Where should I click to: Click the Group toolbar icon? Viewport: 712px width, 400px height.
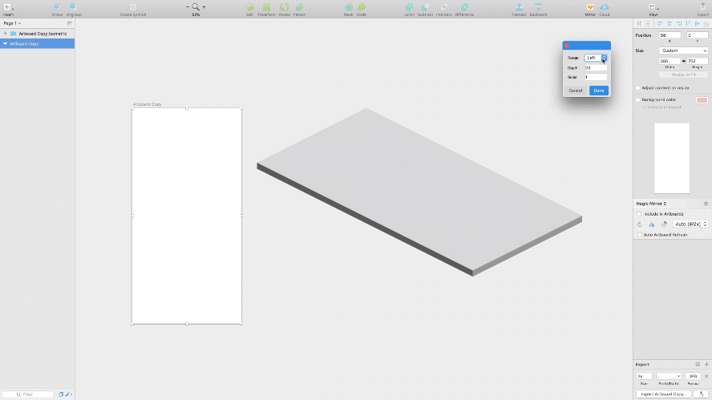57,7
